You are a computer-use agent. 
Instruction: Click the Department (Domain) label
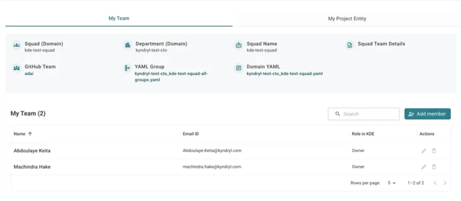pyautogui.click(x=162, y=44)
